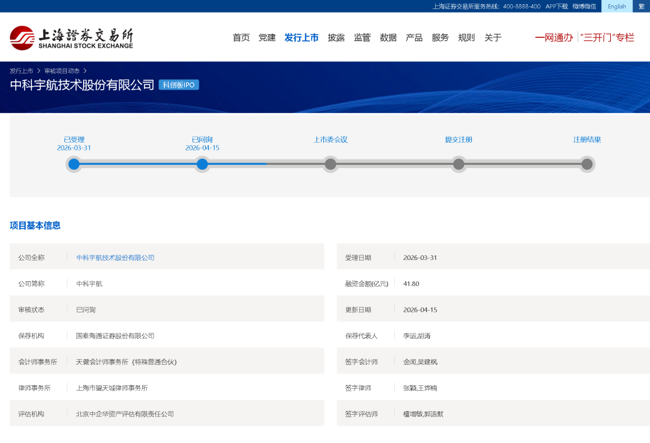Click the Shanghai Stock Exchange logo
This screenshot has height=443, width=650.
[71, 38]
